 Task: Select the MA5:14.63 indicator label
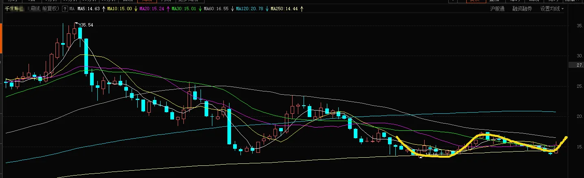(88, 9)
